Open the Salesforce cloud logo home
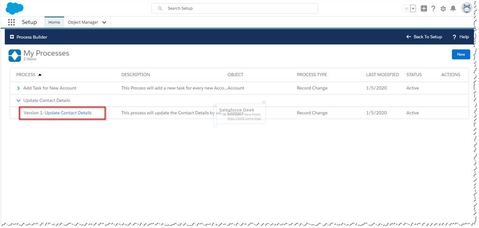 click(x=15, y=8)
